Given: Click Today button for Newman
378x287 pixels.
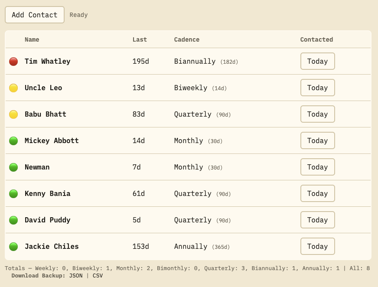Looking at the screenshot, I should point(317,167).
